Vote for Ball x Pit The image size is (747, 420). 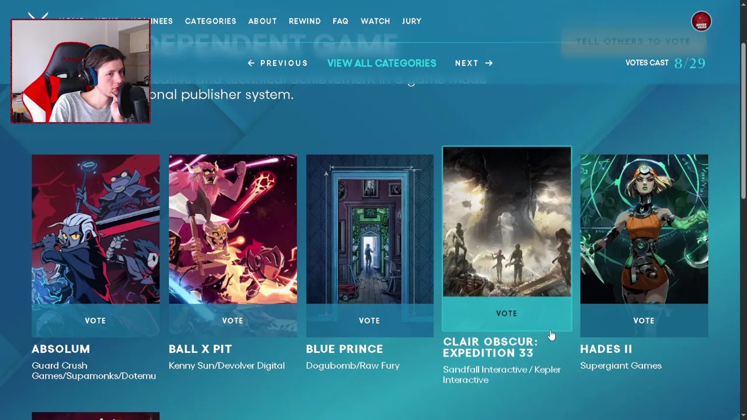(x=233, y=320)
